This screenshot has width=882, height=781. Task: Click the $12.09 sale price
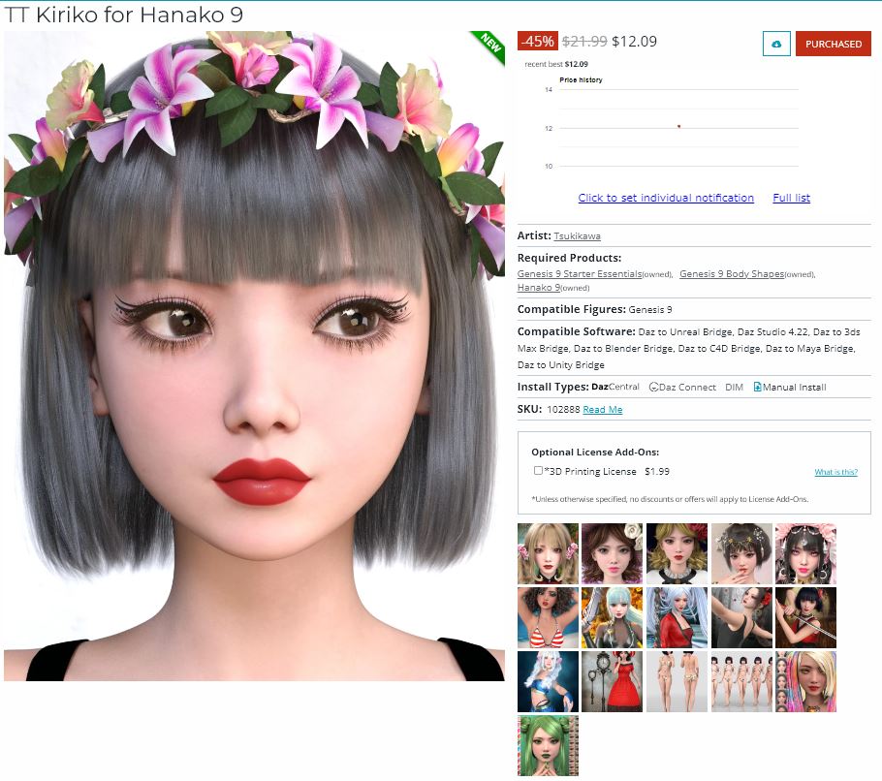(x=634, y=41)
